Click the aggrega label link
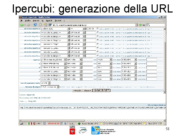 [x=36, y=60]
